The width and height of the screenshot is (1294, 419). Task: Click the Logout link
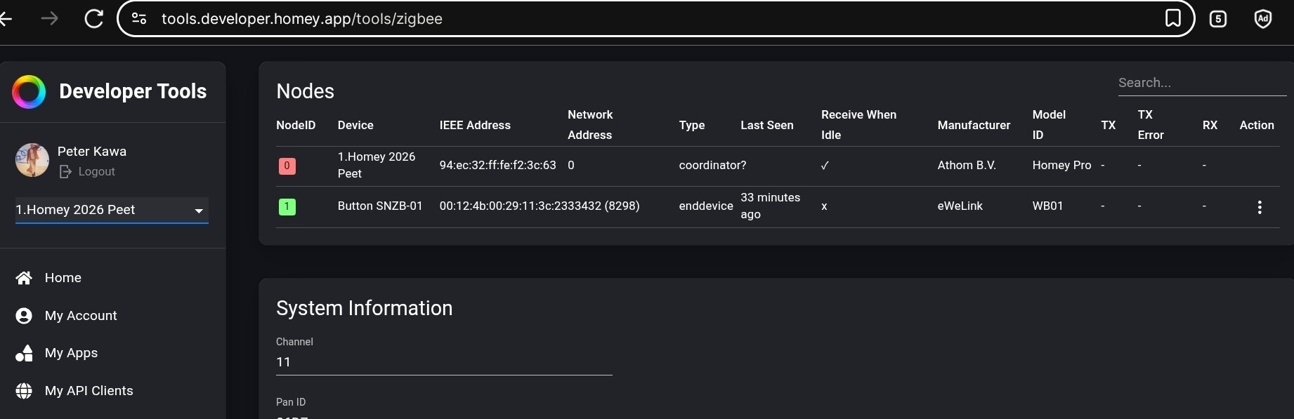point(96,172)
